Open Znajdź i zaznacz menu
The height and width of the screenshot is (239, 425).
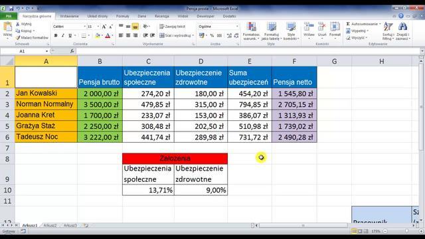pyautogui.click(x=403, y=31)
